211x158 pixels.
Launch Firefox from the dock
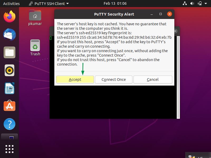point(9,16)
